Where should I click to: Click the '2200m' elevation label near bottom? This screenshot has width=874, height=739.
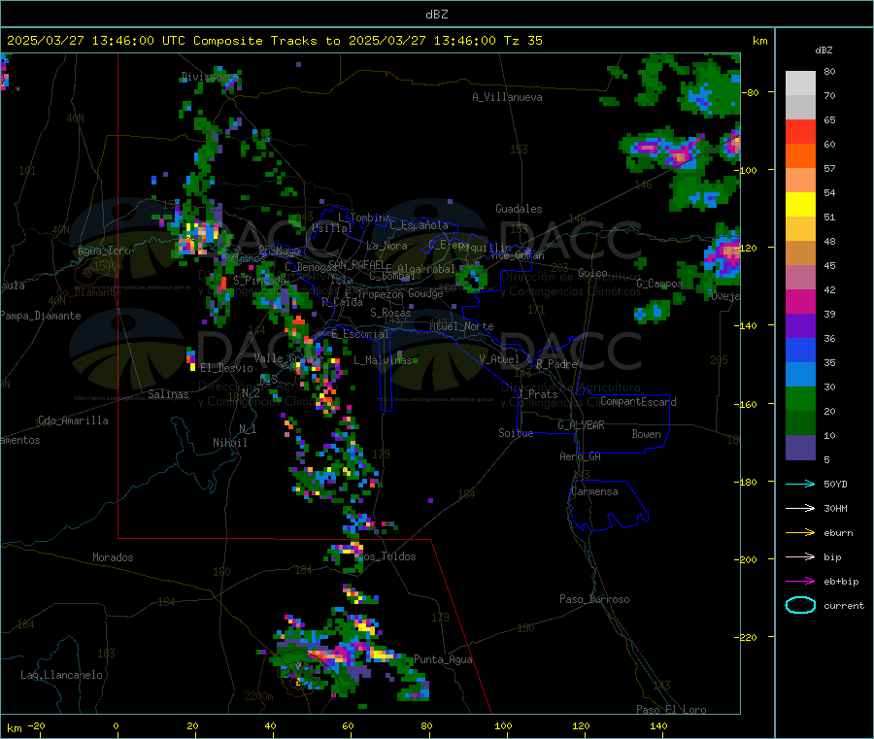[258, 696]
